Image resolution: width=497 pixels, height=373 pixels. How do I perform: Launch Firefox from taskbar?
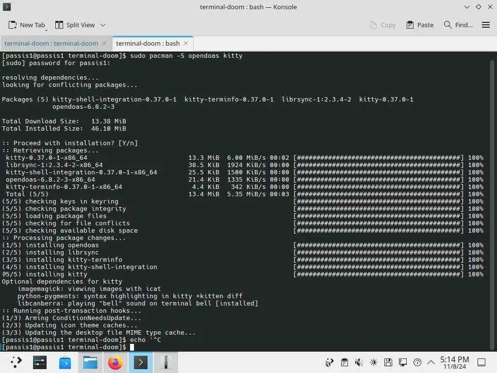(115, 362)
